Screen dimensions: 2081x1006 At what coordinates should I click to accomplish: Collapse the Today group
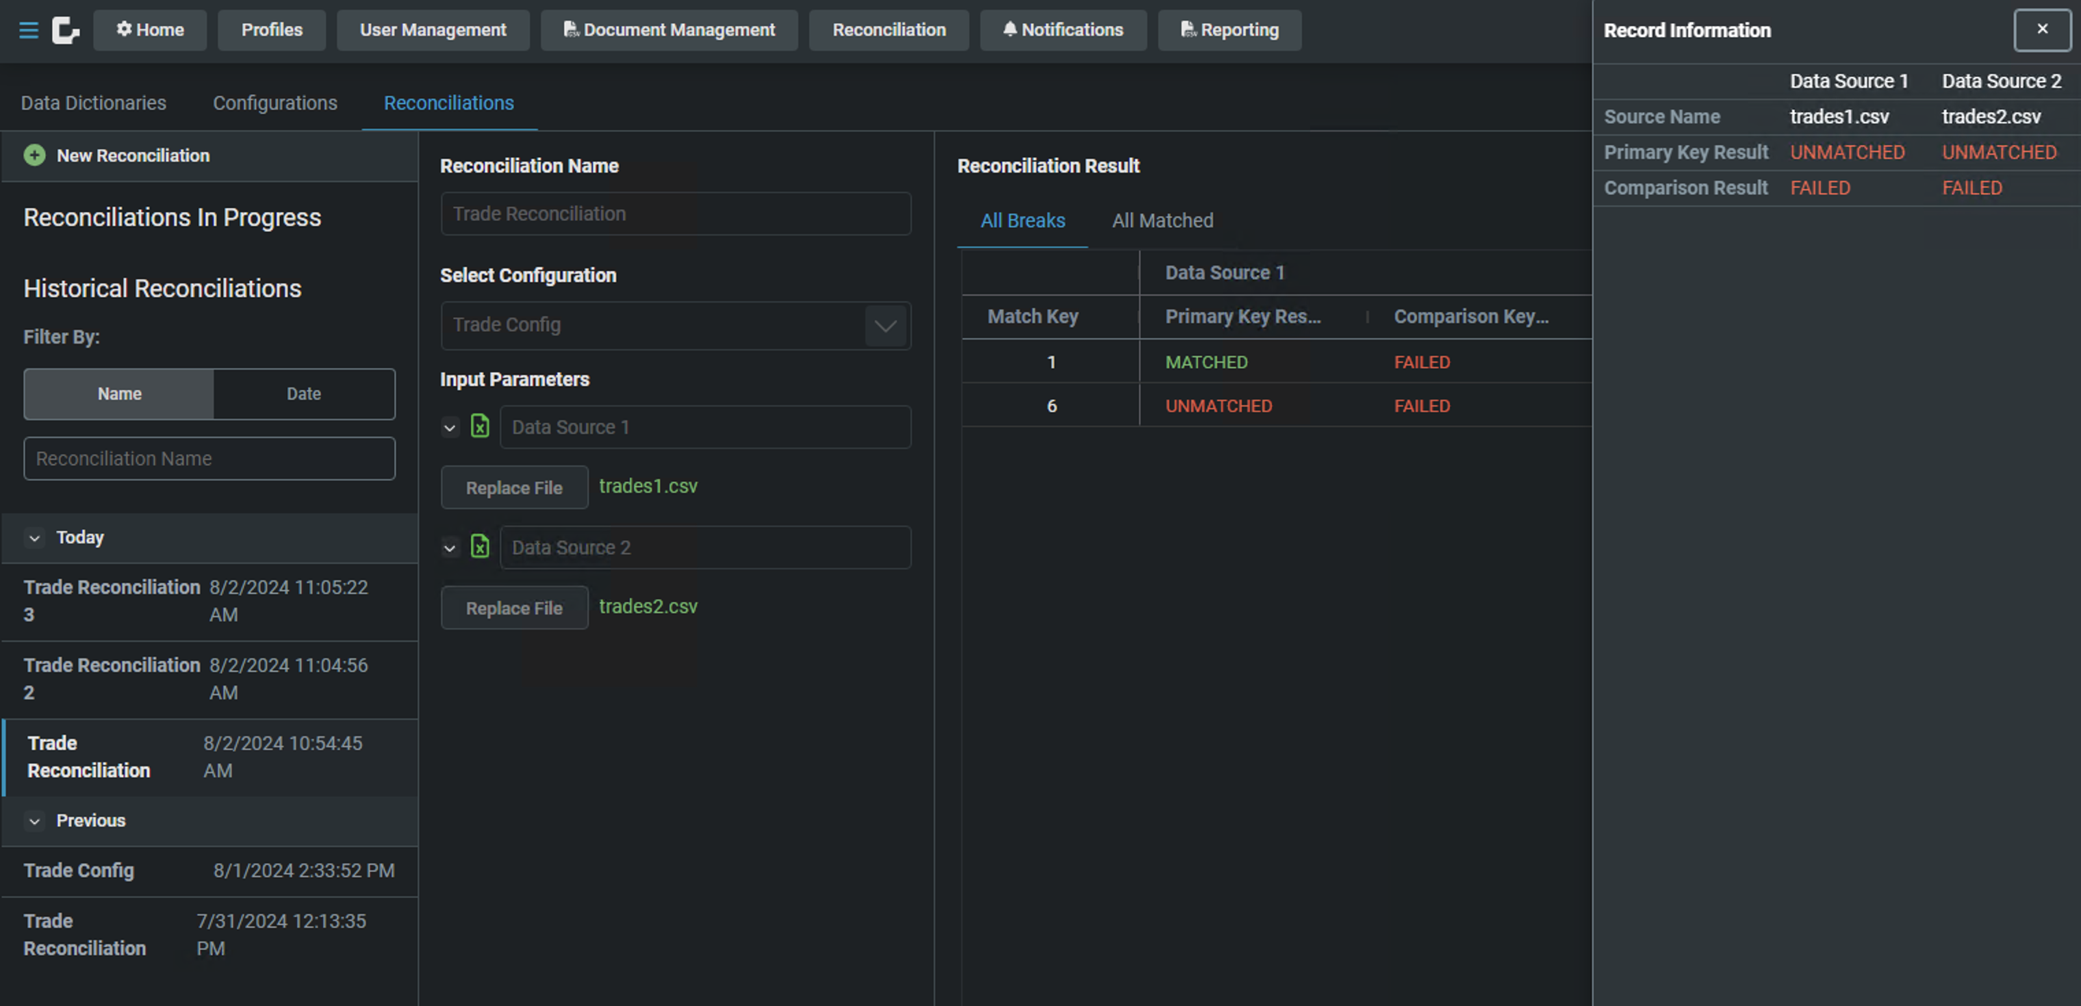(35, 538)
